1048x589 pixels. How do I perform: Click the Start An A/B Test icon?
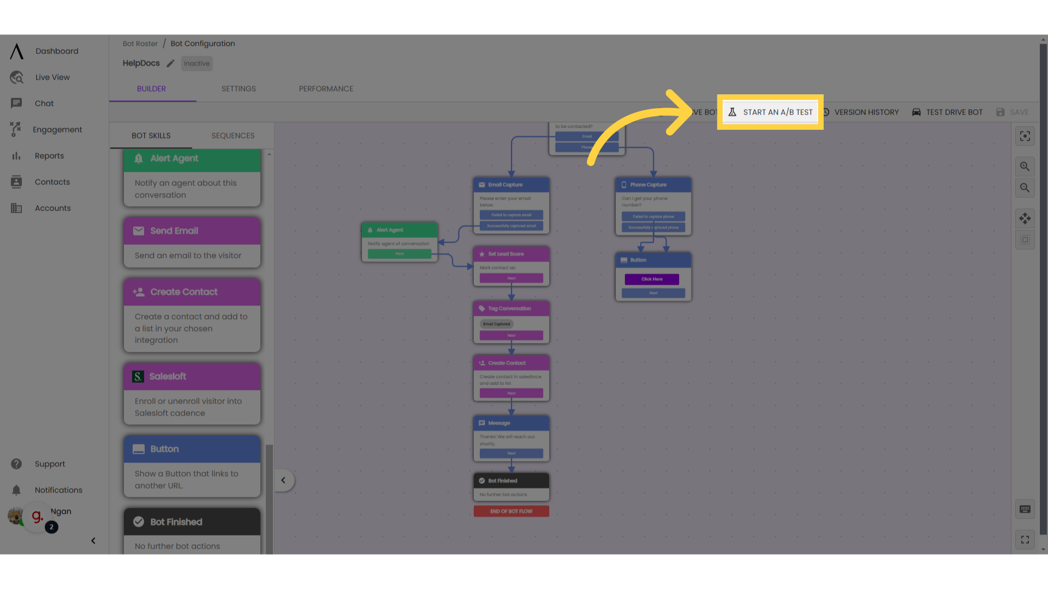[731, 111]
